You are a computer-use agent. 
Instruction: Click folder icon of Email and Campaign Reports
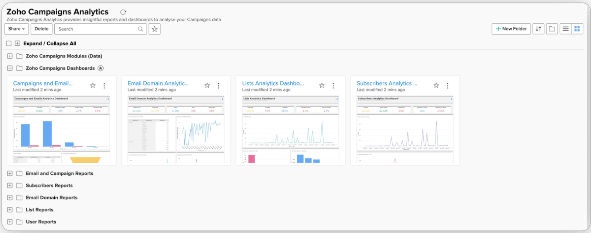[x=19, y=173]
